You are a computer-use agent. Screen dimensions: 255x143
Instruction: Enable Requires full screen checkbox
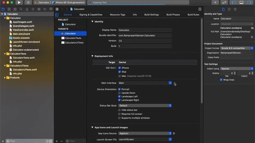(120, 114)
